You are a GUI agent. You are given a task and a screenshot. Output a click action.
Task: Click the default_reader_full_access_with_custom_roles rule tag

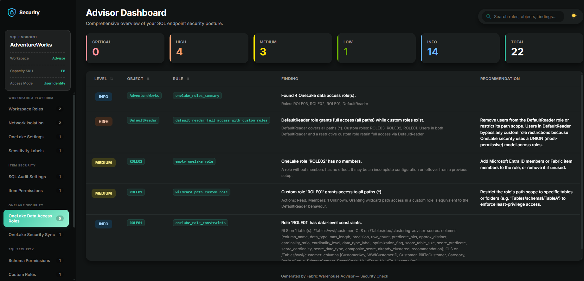click(x=221, y=120)
